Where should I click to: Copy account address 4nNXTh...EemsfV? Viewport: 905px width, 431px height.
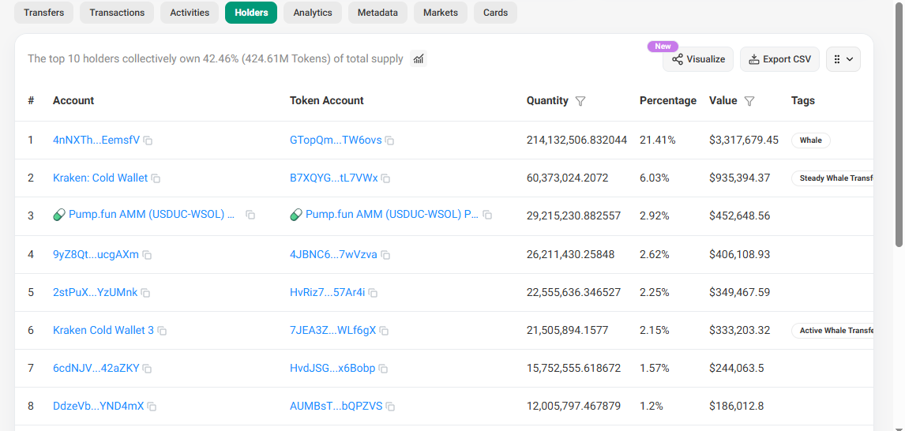(148, 141)
